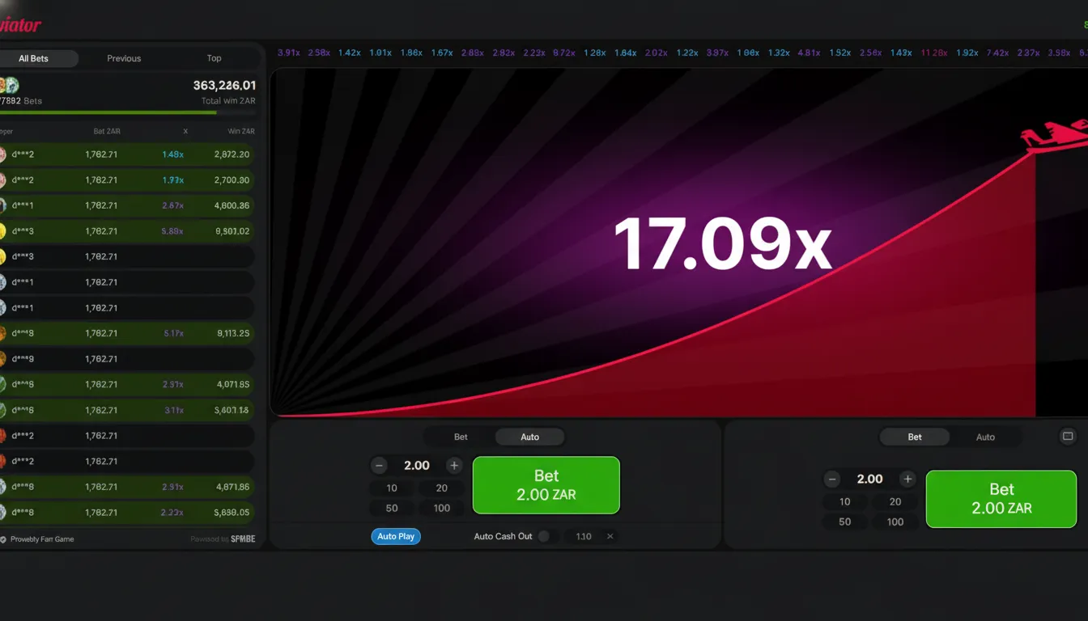Click minus icon in right bet panel
The height and width of the screenshot is (621, 1088).
click(832, 479)
